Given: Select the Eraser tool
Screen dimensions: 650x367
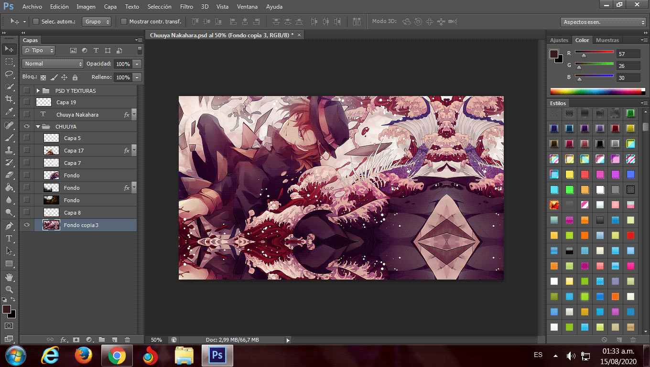Looking at the screenshot, I should coord(9,175).
